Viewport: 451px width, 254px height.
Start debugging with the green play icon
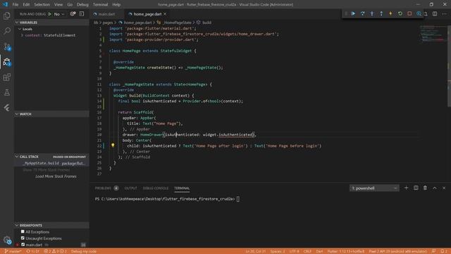pyautogui.click(x=50, y=14)
